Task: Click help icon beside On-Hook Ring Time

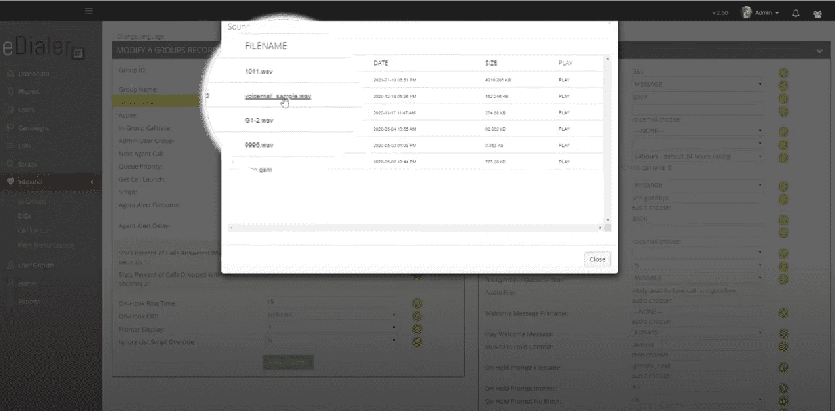Action: [417, 303]
